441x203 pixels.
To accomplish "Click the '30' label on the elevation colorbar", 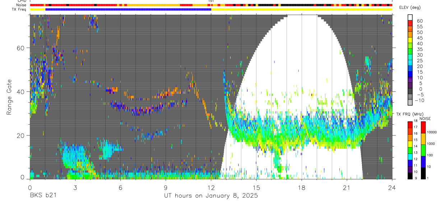I will click(x=419, y=55).
